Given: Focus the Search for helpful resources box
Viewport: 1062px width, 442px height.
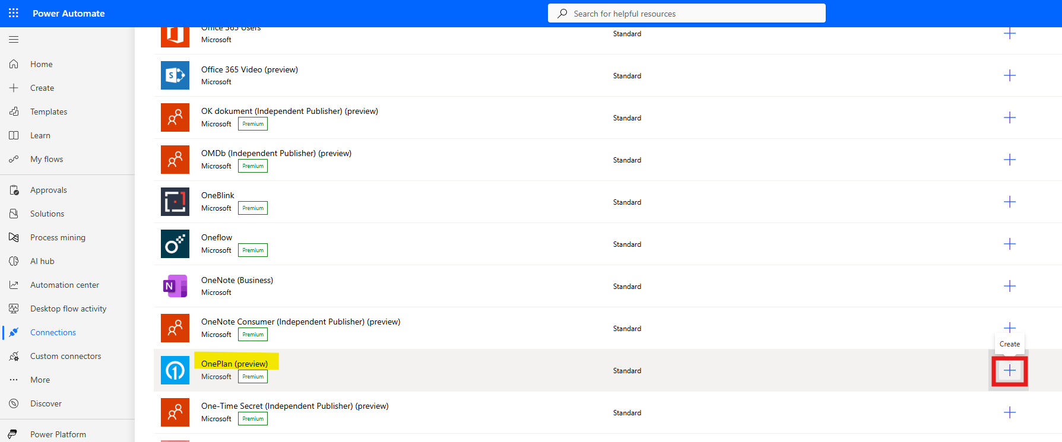Looking at the screenshot, I should click(x=686, y=13).
